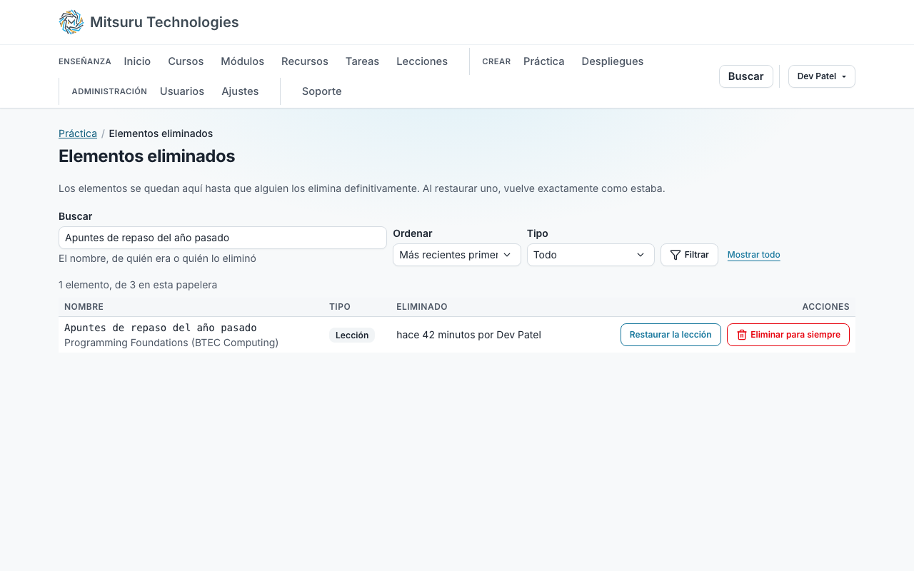The image size is (914, 571).
Task: Click the 'Elementos eliminados' page heading
Action: pyautogui.click(x=147, y=156)
